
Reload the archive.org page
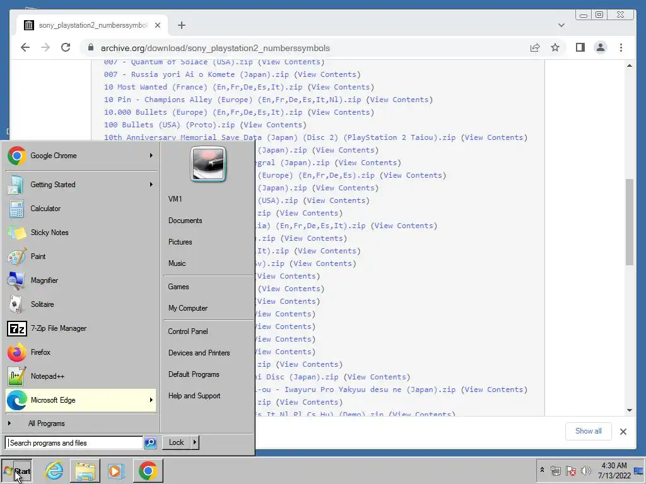tap(66, 48)
